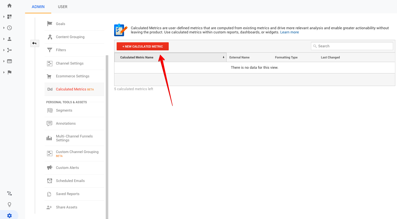
Task: Switch to the USER tab
Action: point(63,7)
